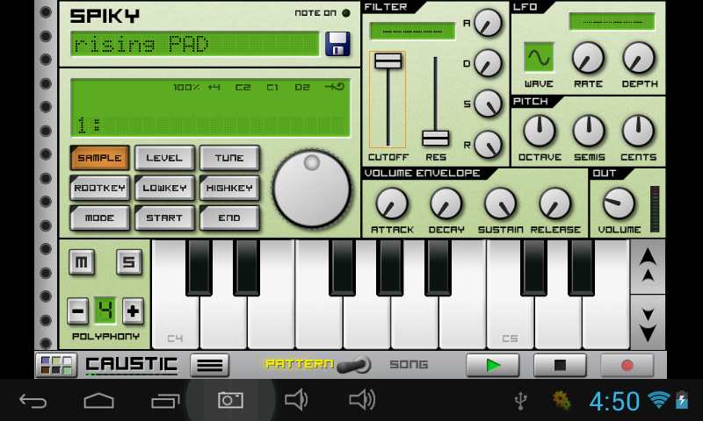
Task: Play the C5 piano key
Action: point(511,295)
